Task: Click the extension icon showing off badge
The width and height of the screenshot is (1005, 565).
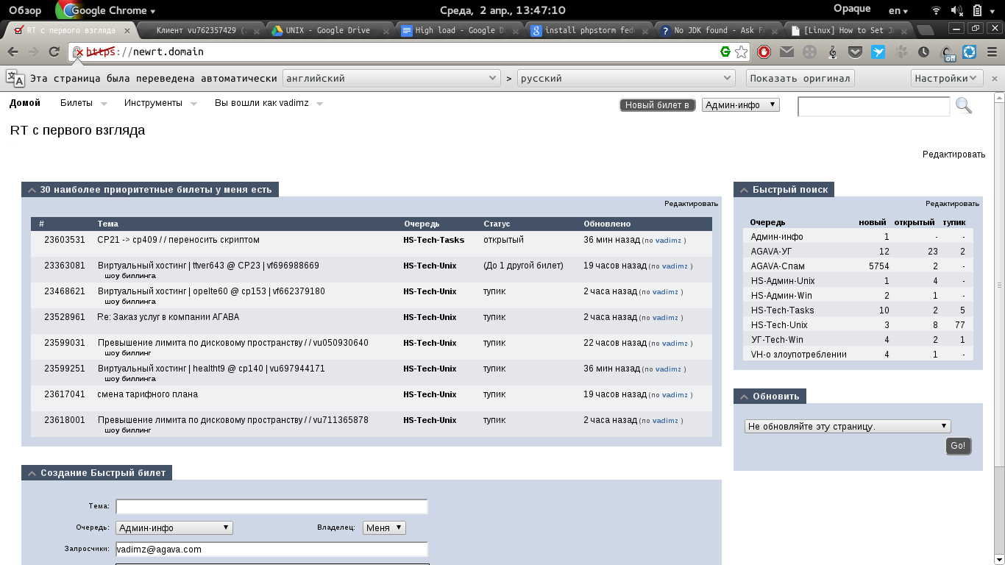Action: [948, 53]
